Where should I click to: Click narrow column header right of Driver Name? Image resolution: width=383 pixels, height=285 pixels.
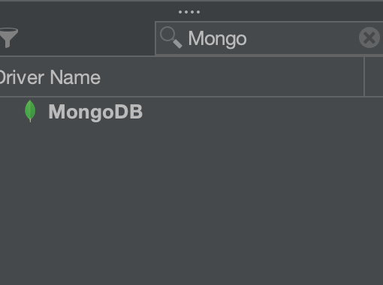(x=374, y=76)
